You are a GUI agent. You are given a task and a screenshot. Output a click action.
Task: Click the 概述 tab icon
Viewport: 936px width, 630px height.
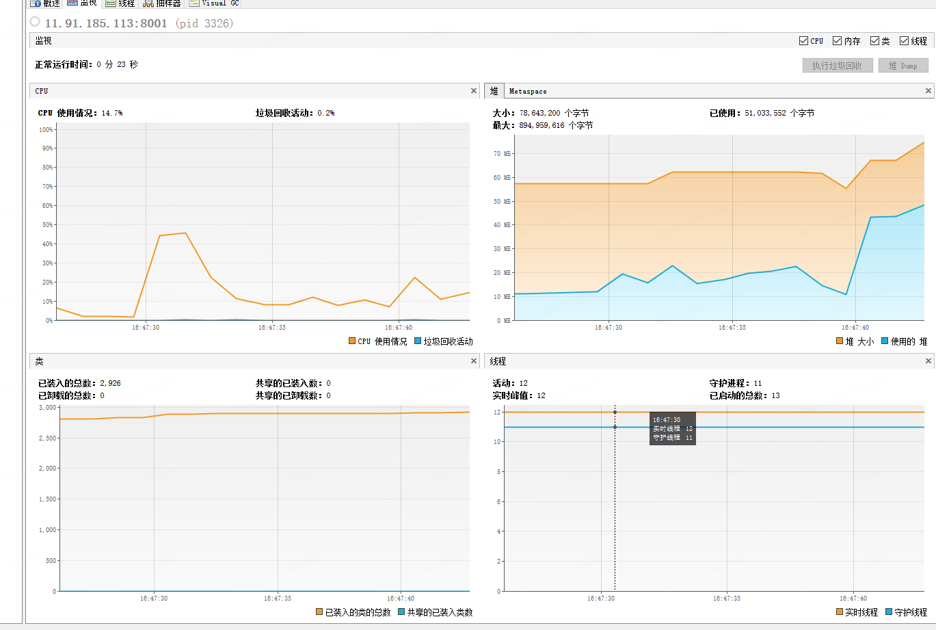pos(36,3)
